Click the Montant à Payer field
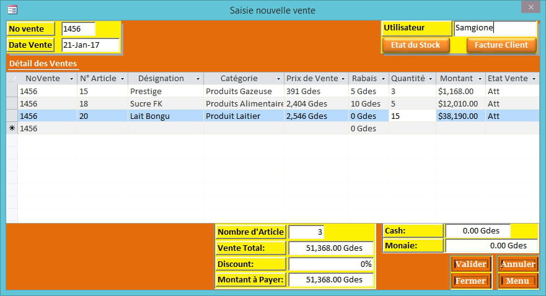The image size is (546, 296). click(x=331, y=280)
